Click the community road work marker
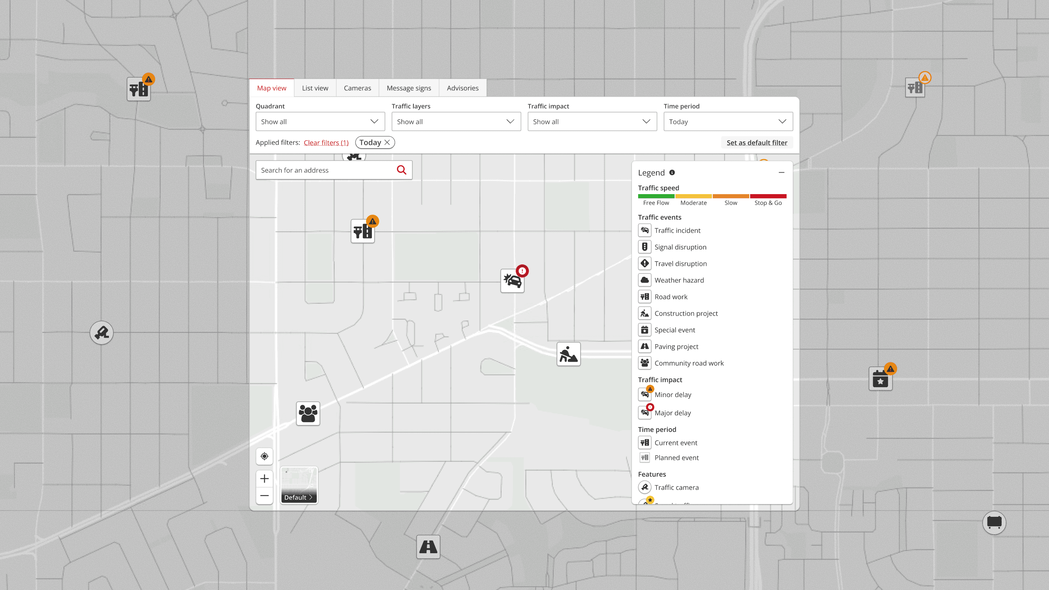 click(x=308, y=413)
